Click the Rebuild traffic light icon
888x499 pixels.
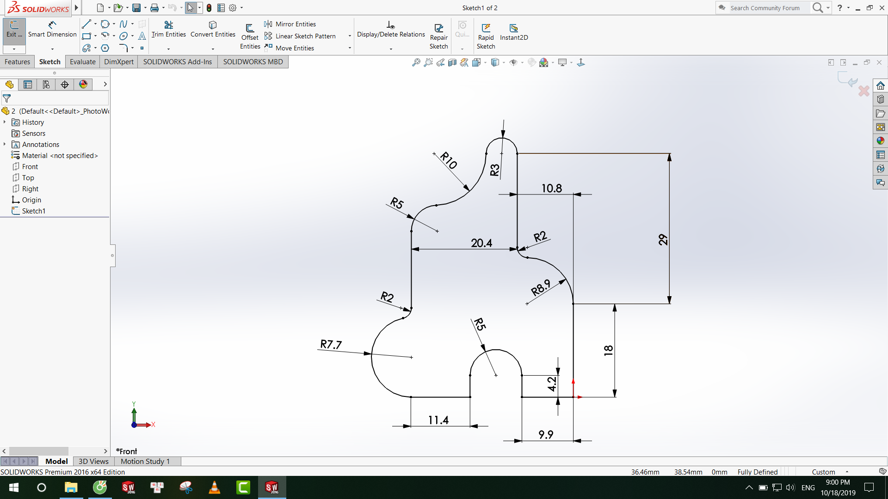pos(209,8)
